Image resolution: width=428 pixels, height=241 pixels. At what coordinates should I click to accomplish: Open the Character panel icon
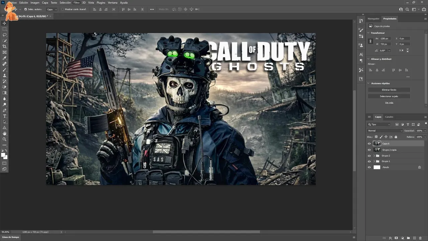click(x=361, y=54)
